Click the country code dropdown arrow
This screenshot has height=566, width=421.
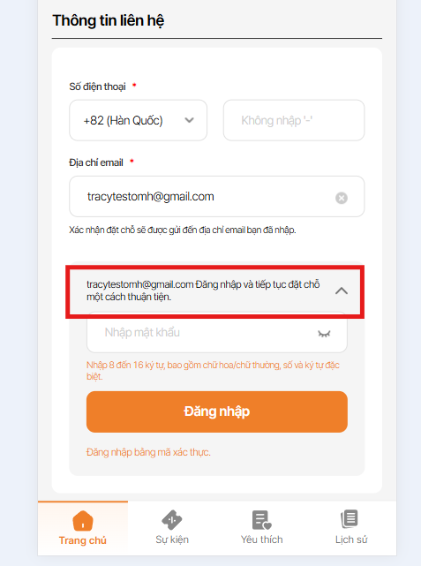(x=190, y=120)
